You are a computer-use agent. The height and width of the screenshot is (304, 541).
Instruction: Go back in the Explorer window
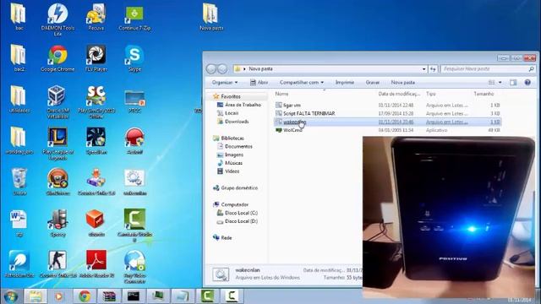pos(211,69)
